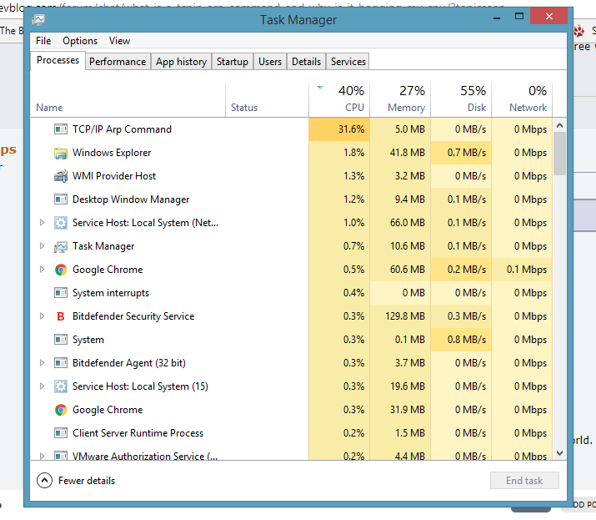Click Chrome icon in 31.9 MB row
The width and height of the screenshot is (596, 520).
[61, 410]
